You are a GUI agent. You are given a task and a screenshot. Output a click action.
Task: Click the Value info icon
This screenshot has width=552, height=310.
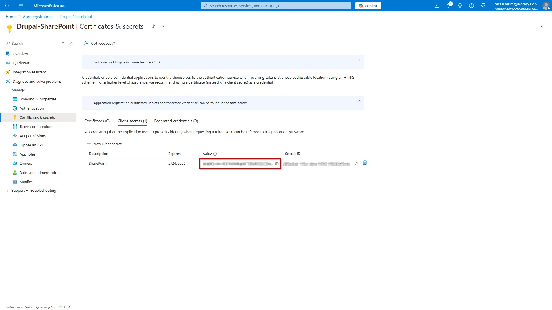coord(215,154)
